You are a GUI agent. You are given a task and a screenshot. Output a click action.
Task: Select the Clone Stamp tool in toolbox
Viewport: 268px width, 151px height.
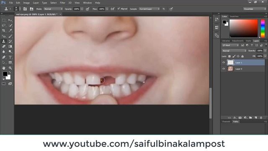coord(4,41)
